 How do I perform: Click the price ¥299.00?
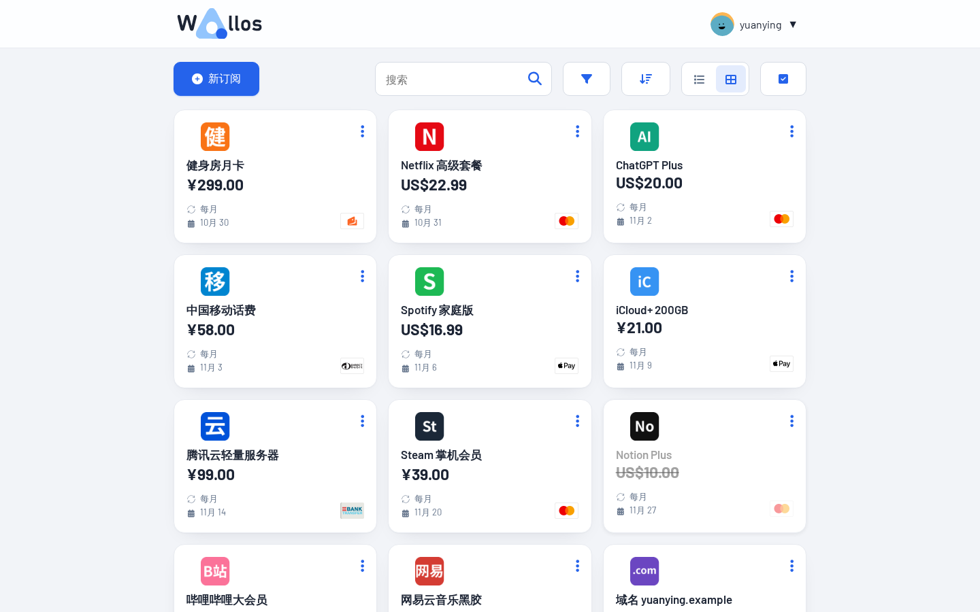(x=215, y=185)
